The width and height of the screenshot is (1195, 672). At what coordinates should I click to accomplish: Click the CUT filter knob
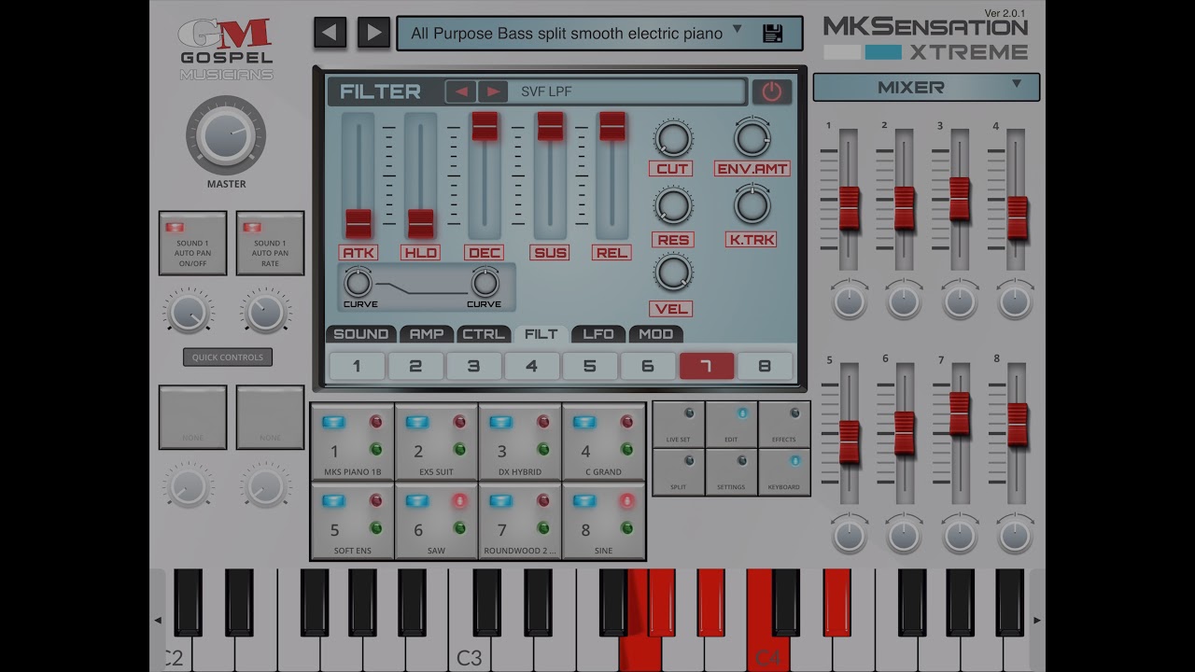tap(672, 138)
